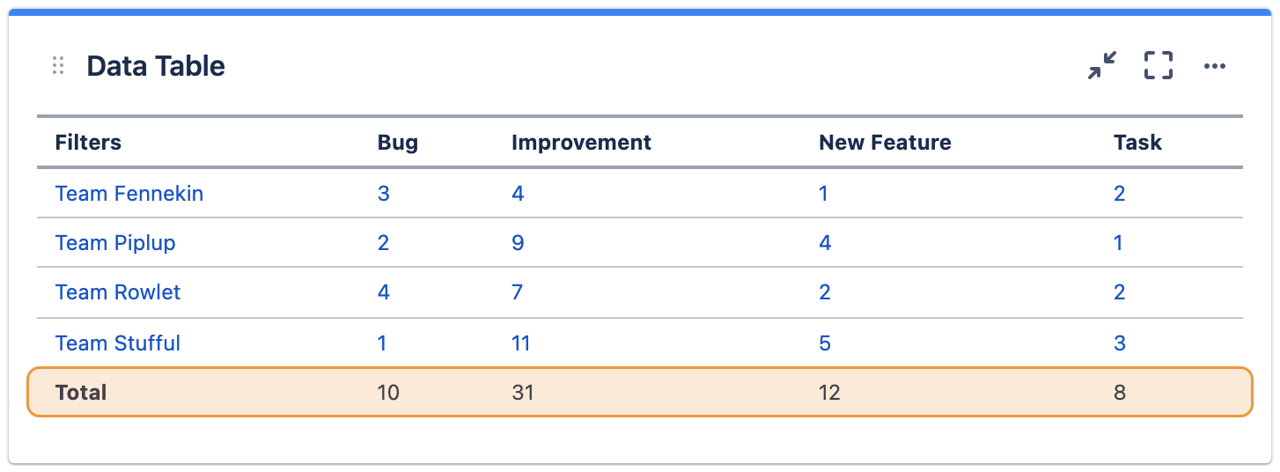Select the Total row label
The height and width of the screenshot is (472, 1280).
(x=81, y=393)
